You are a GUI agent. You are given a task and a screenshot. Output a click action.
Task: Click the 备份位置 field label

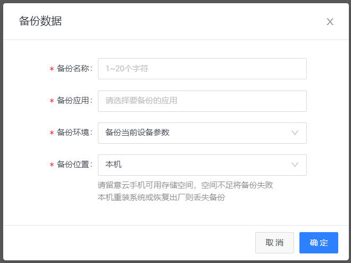(x=74, y=165)
